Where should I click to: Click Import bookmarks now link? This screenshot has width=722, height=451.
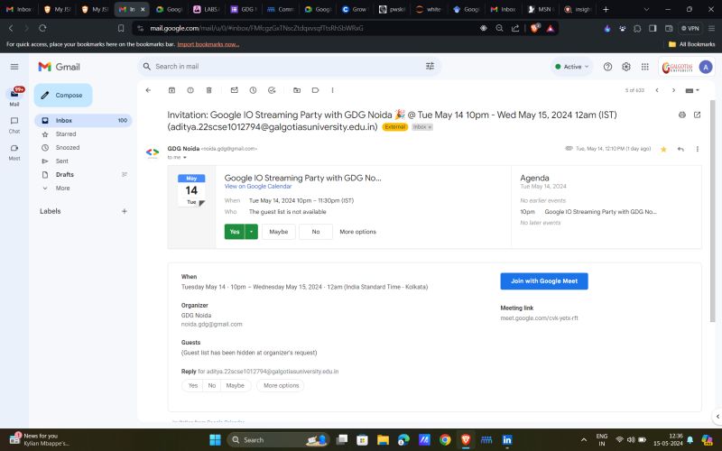tap(208, 44)
